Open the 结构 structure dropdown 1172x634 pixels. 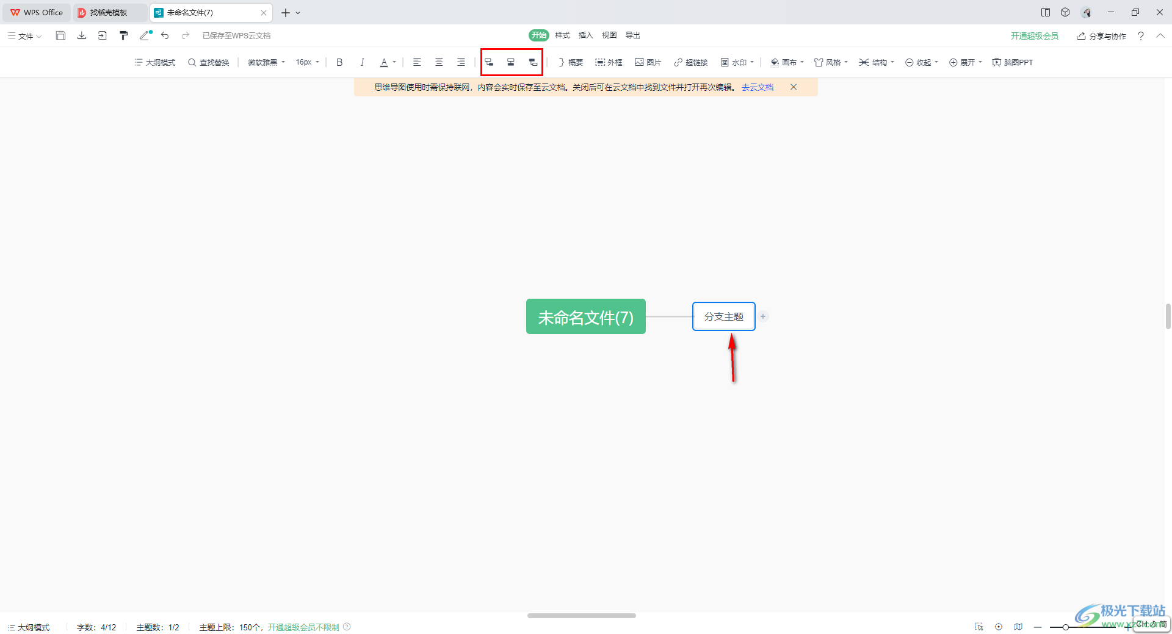[x=877, y=62]
